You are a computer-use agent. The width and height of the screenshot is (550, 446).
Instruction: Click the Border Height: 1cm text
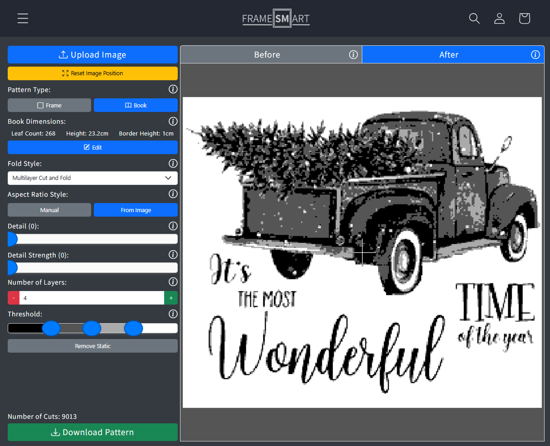click(146, 133)
